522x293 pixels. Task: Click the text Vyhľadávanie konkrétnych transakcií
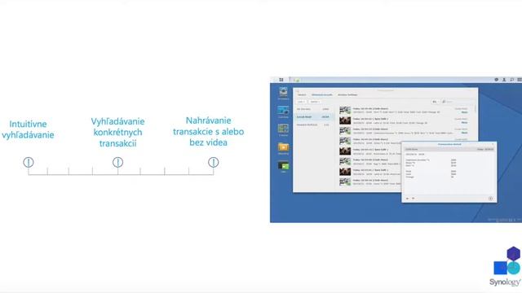point(117,132)
